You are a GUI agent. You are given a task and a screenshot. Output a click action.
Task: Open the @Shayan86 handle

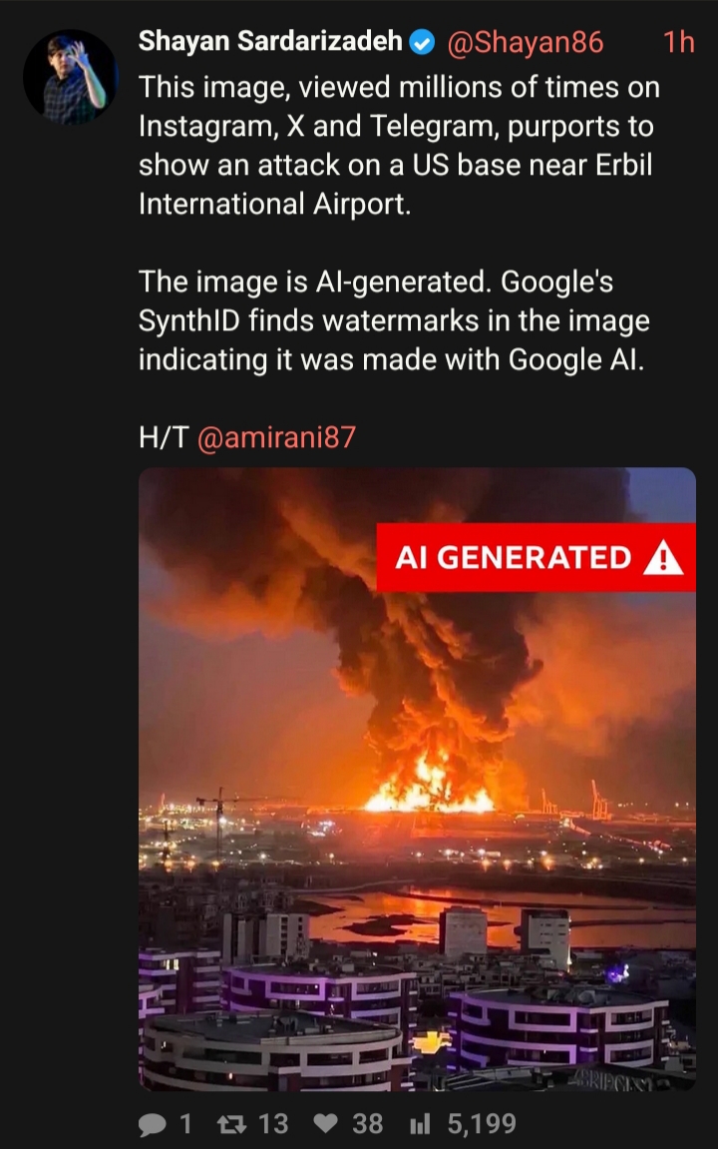(x=525, y=43)
